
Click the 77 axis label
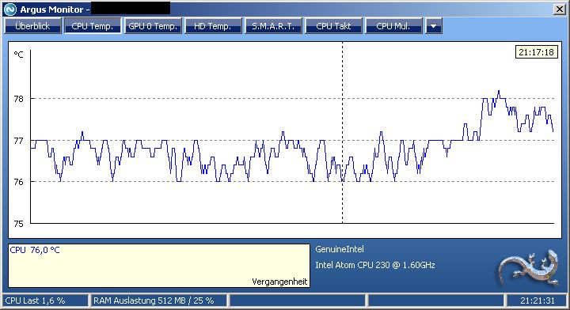[18, 141]
